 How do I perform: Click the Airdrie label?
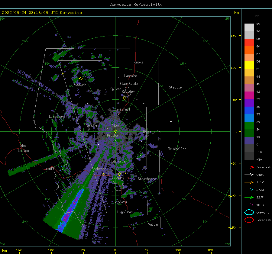[119, 161]
